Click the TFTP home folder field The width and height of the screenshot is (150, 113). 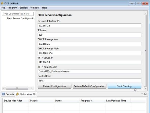tap(89, 72)
